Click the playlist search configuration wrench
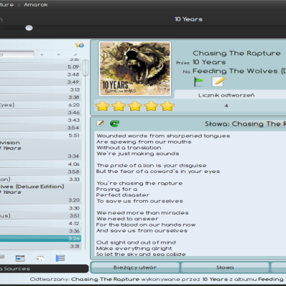The width and height of the screenshot is (286, 286). pos(75,54)
